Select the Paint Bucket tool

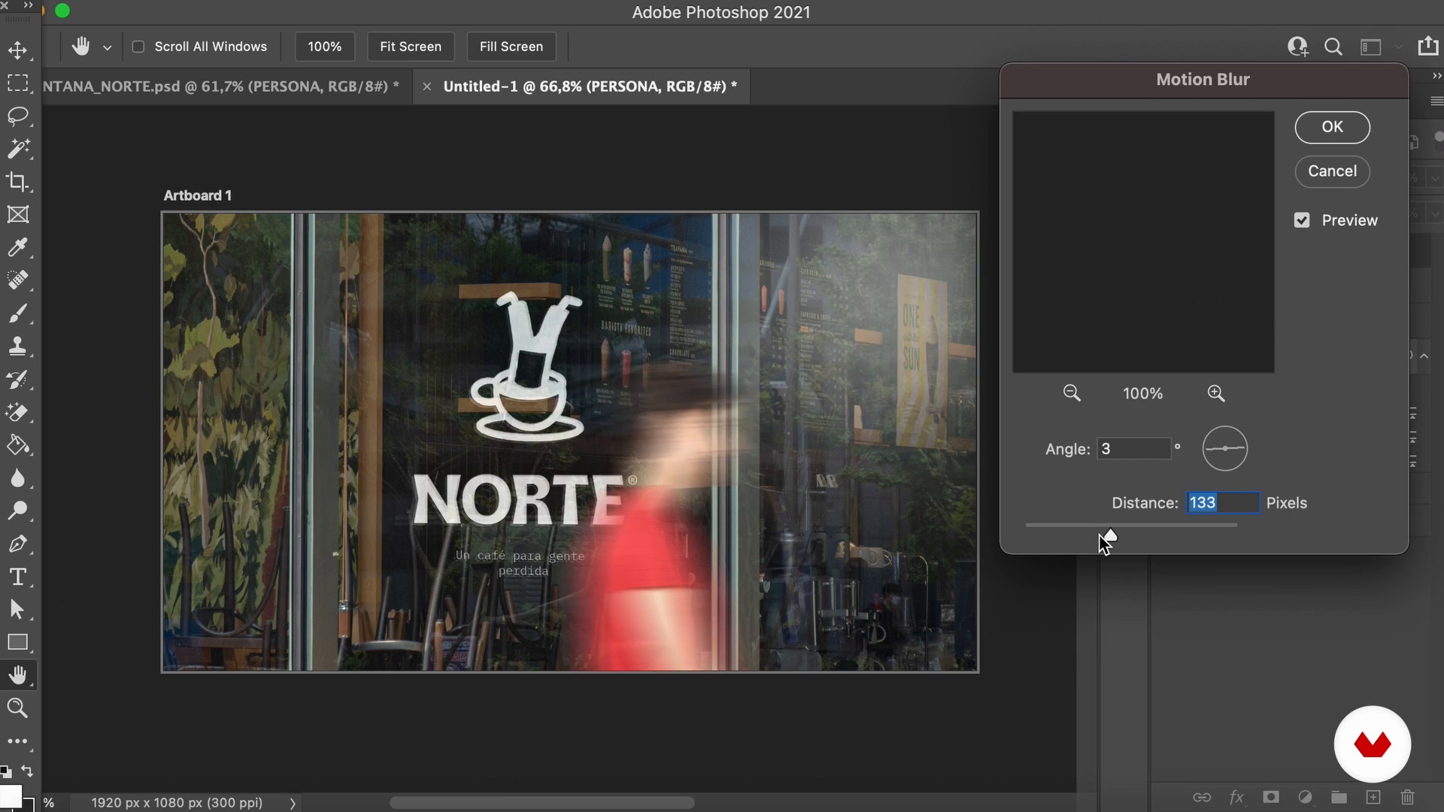tap(18, 445)
